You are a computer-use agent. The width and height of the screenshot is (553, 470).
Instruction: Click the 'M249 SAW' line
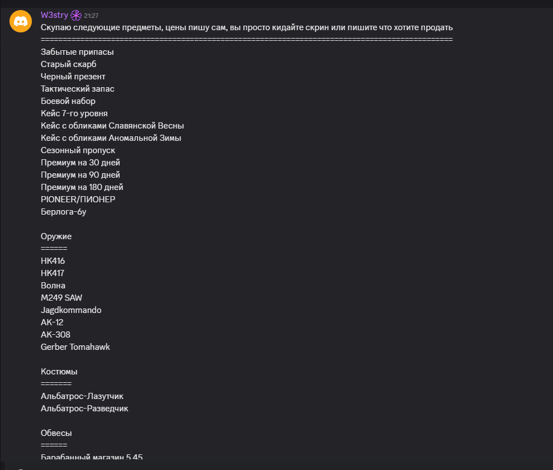click(62, 298)
